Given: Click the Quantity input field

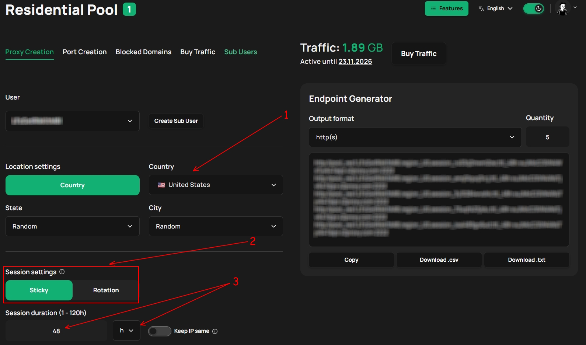Looking at the screenshot, I should tap(548, 137).
